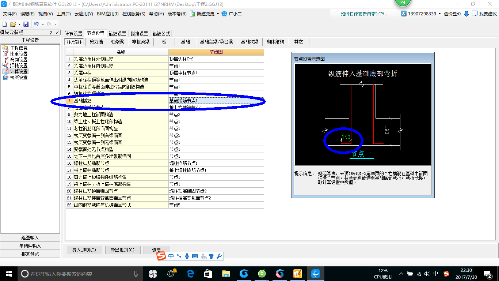Toggle Sogou Chinese/English 中 mode
This screenshot has height=281, width=499.
[171, 256]
